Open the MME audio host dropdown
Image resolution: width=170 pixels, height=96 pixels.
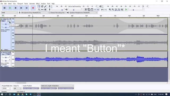[10, 13]
